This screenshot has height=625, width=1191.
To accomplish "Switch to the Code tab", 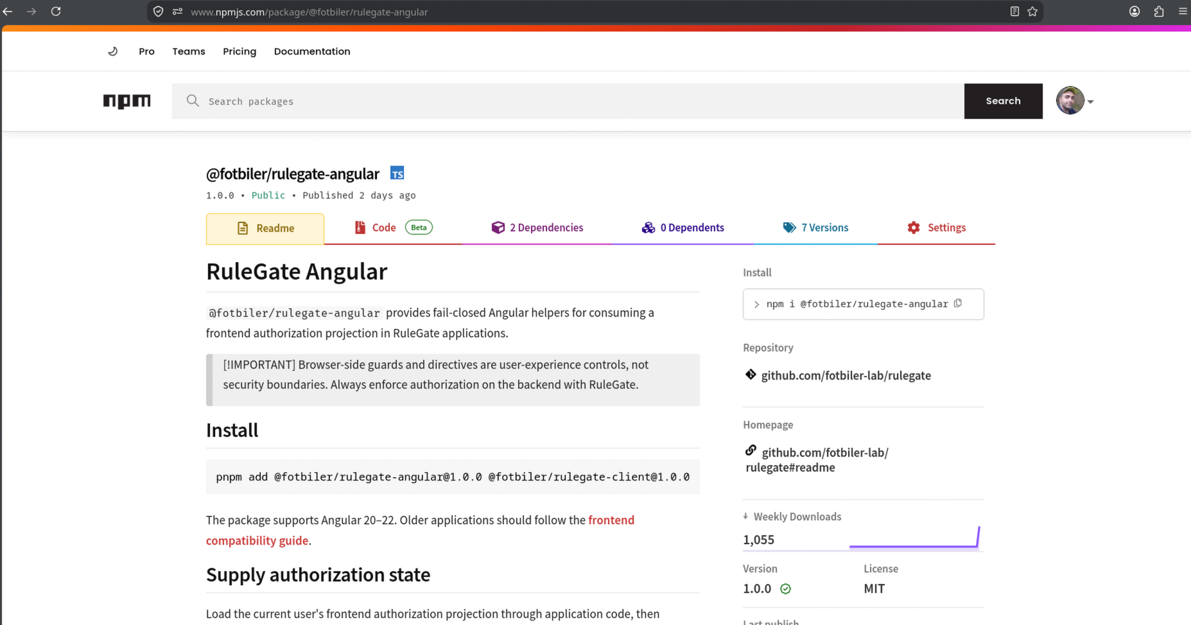I will click(x=393, y=228).
